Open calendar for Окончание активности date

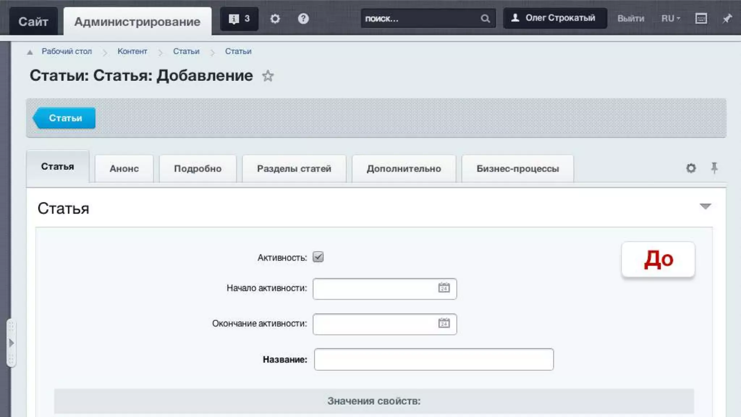point(444,323)
